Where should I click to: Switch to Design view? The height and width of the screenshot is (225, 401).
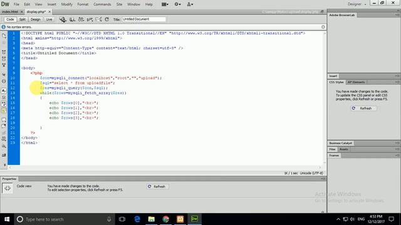pyautogui.click(x=35, y=19)
